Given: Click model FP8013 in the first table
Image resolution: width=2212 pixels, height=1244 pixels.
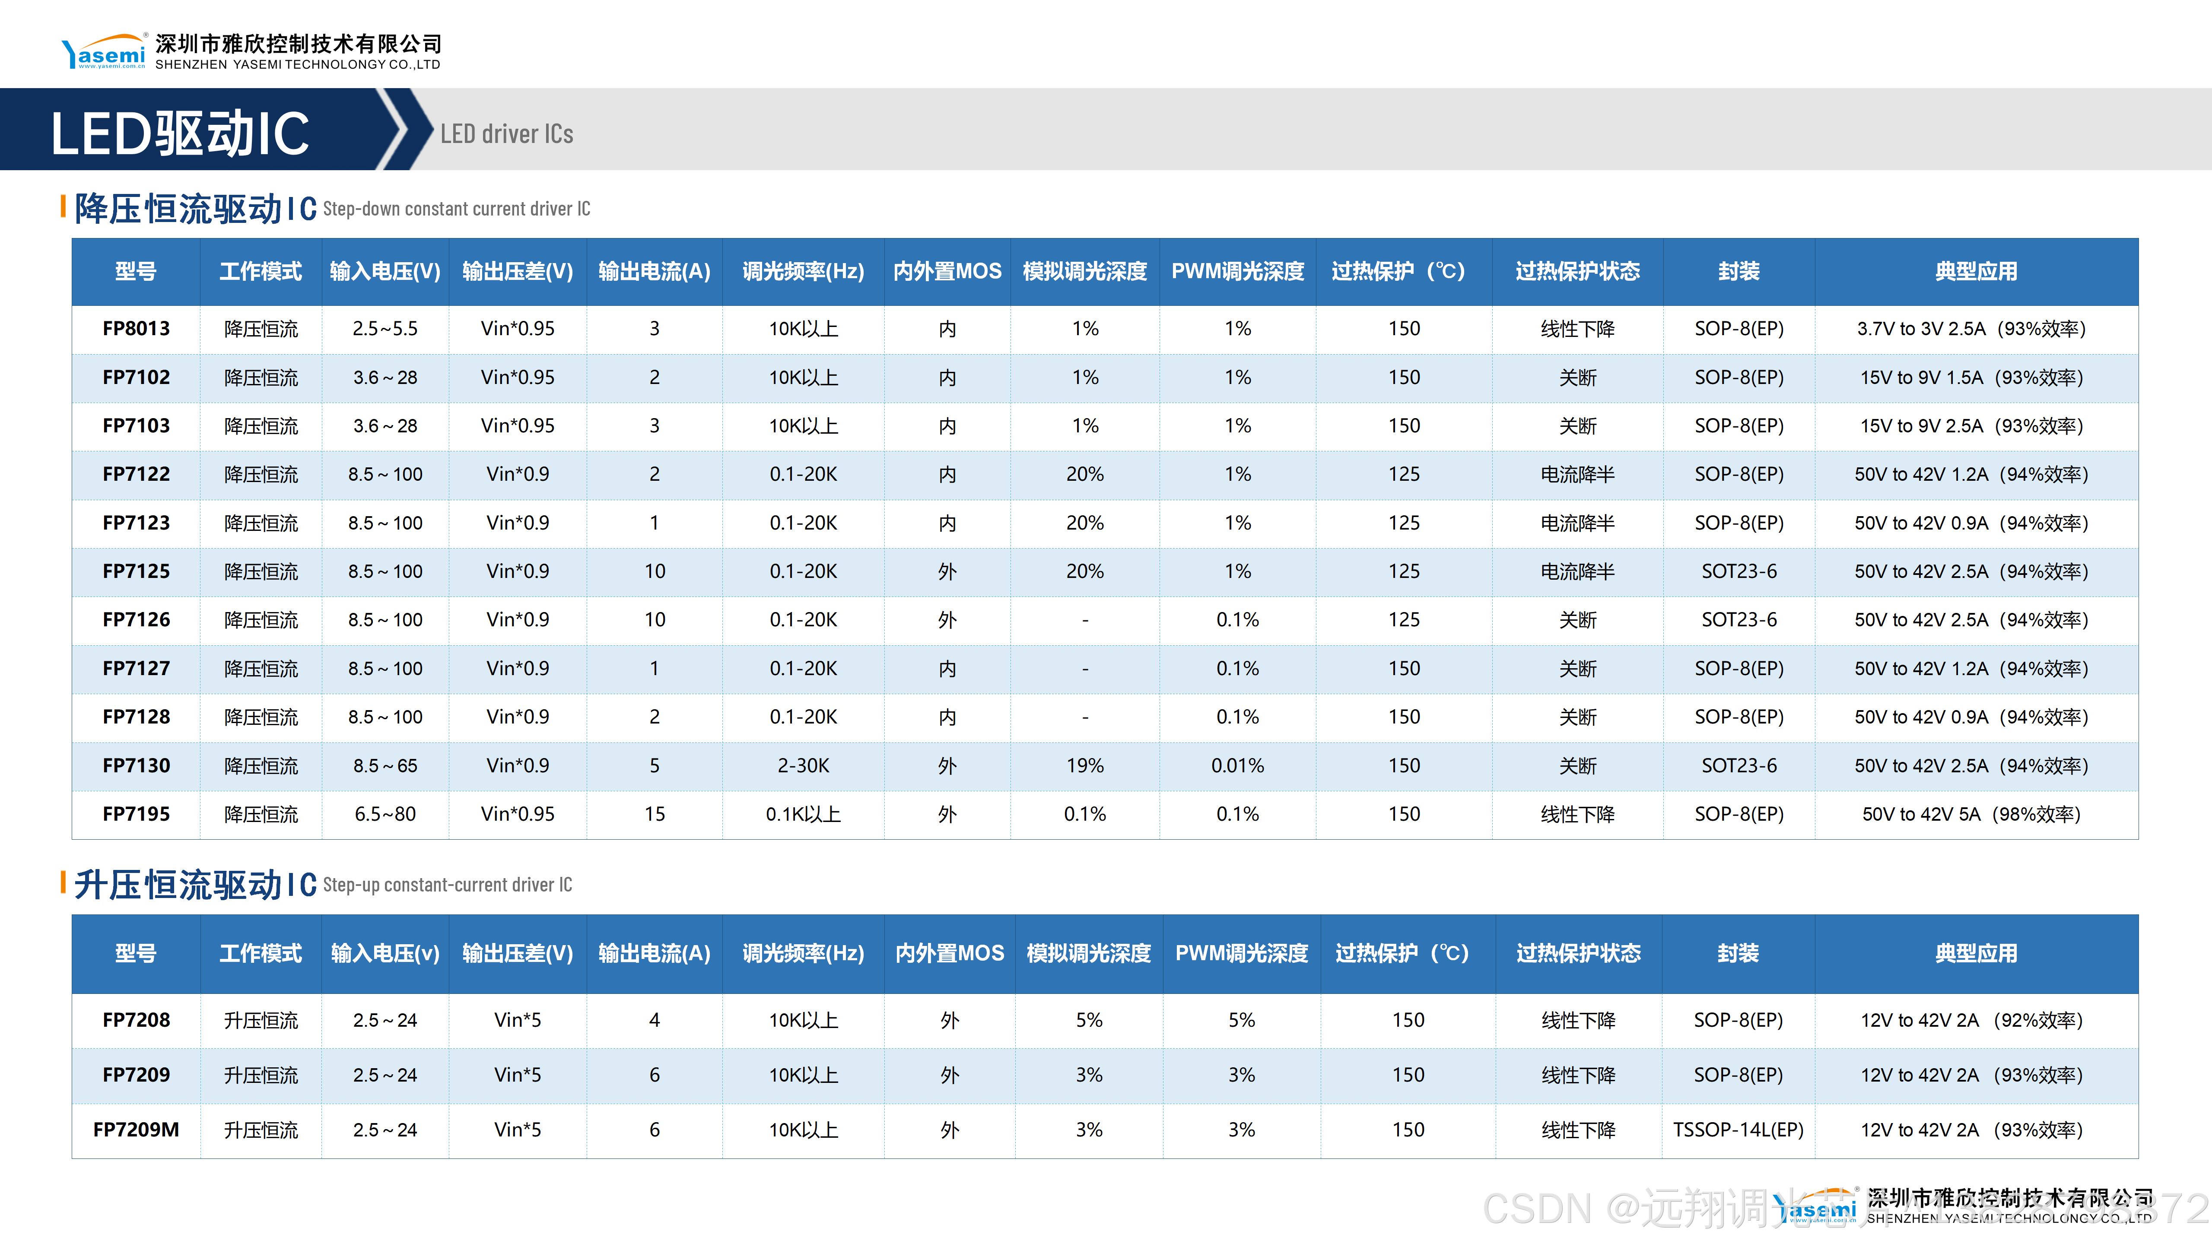Looking at the screenshot, I should click(x=136, y=329).
